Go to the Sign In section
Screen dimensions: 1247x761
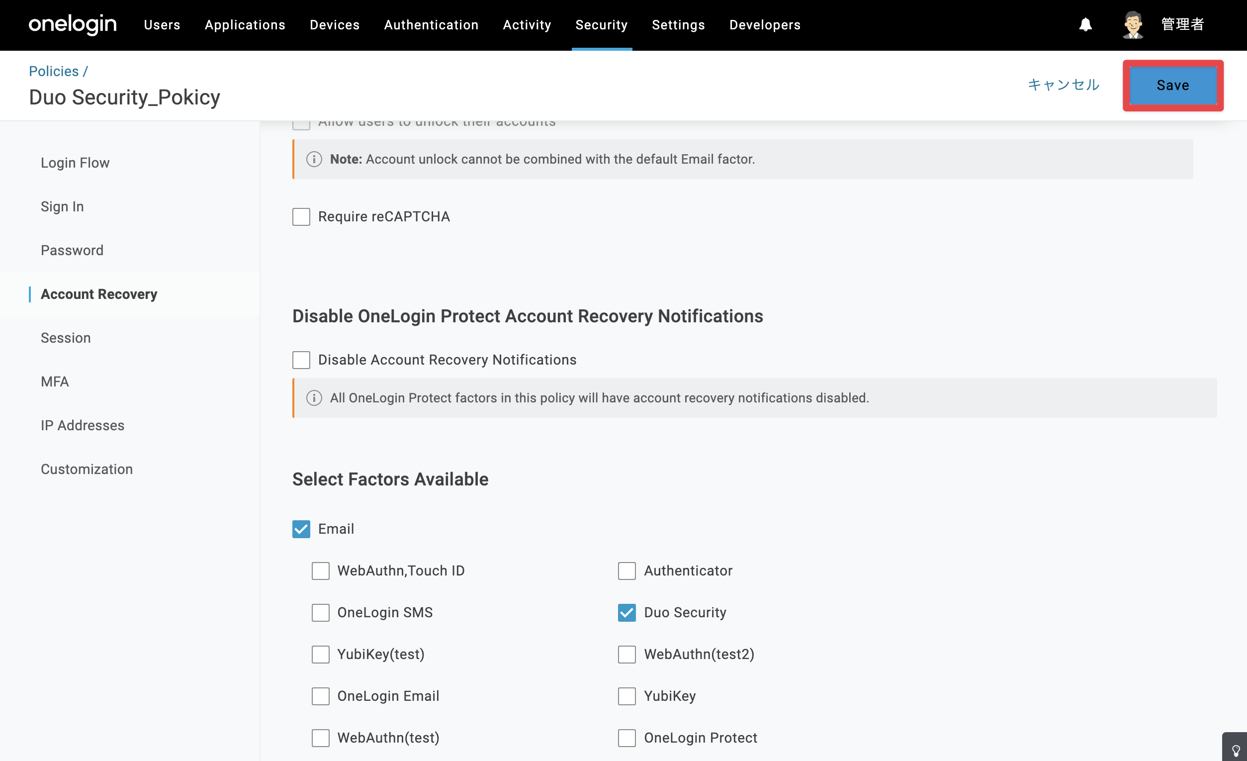pos(62,206)
